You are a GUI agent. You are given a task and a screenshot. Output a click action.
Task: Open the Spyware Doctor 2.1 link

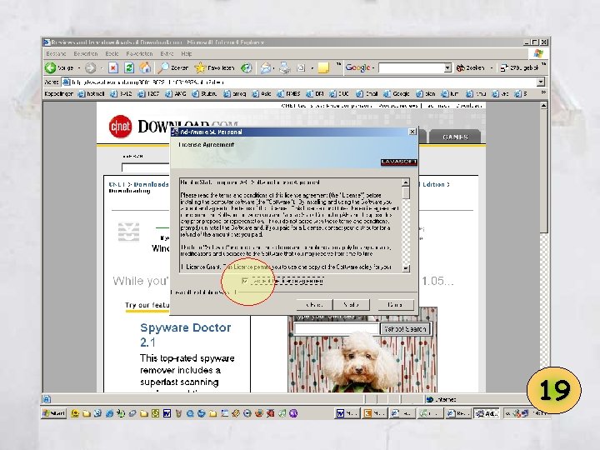(x=186, y=334)
